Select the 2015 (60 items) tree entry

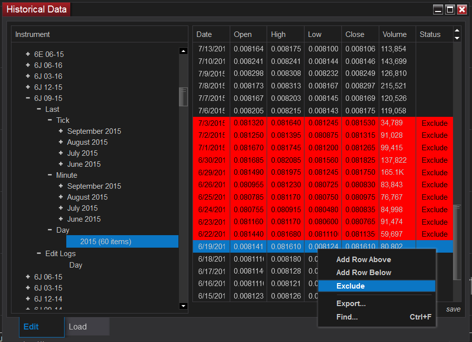122,242
